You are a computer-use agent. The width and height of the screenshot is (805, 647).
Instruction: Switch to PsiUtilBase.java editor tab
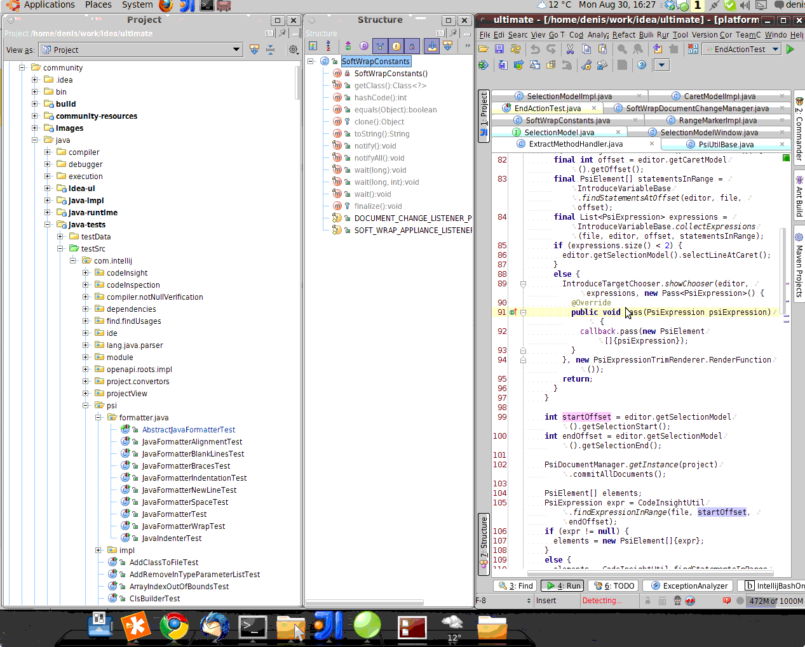click(x=726, y=144)
